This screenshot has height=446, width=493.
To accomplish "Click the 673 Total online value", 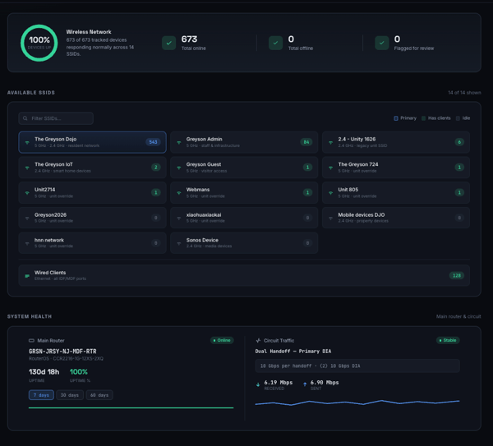I will 189,39.
